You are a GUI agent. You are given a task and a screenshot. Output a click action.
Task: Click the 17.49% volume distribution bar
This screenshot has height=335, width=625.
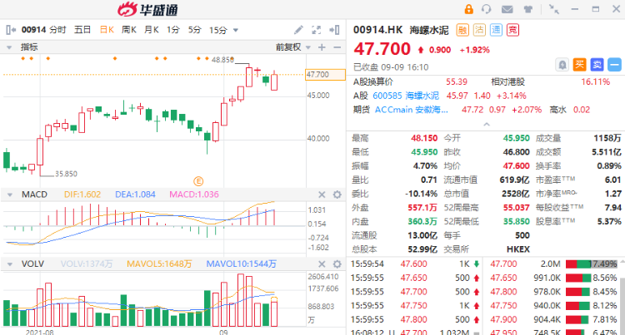(591, 264)
